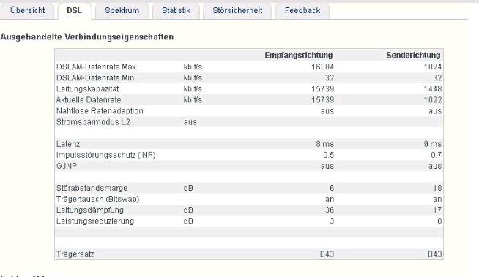Click the Leitungskapazität upstream value 1448
479x277 pixels.
pyautogui.click(x=433, y=89)
